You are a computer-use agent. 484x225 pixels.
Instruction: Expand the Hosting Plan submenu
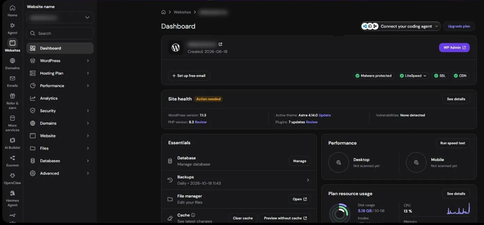tap(88, 73)
